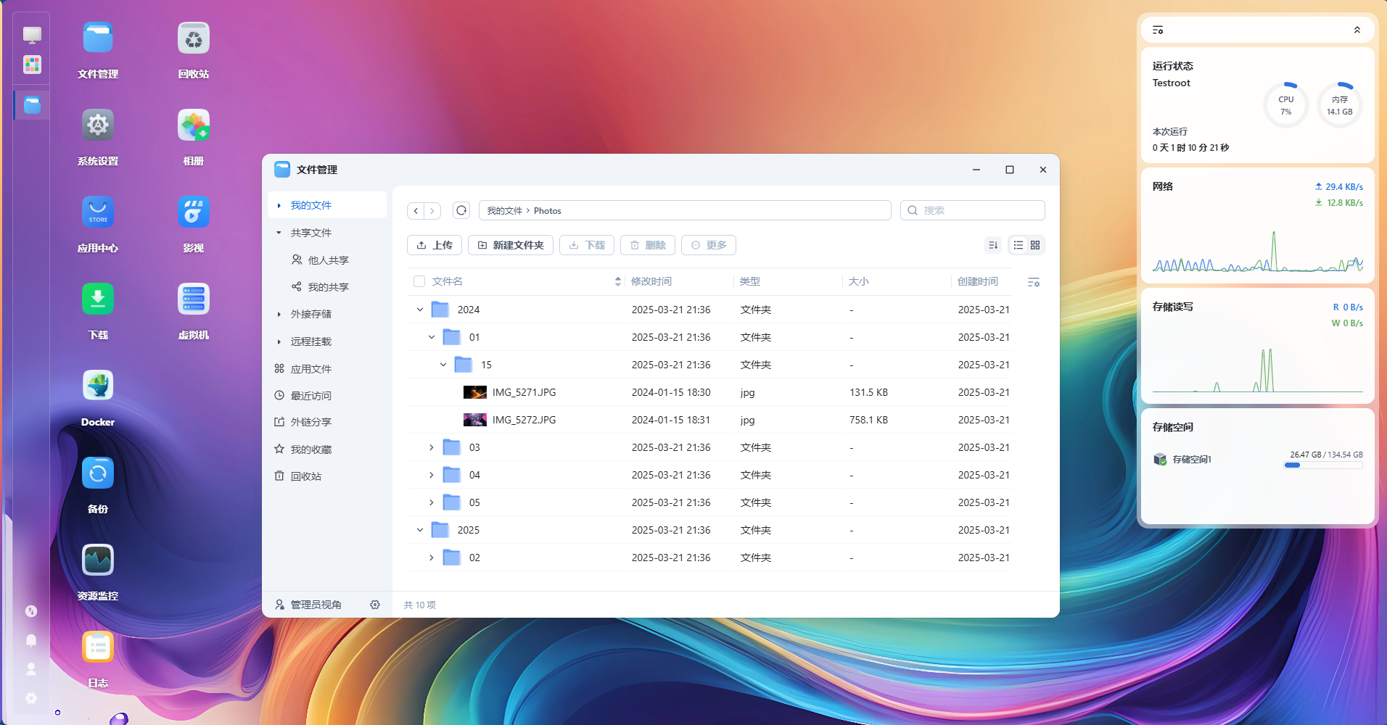Image resolution: width=1387 pixels, height=725 pixels.
Task: Open the settings gear beside 管理员视角
Action: pyautogui.click(x=375, y=605)
